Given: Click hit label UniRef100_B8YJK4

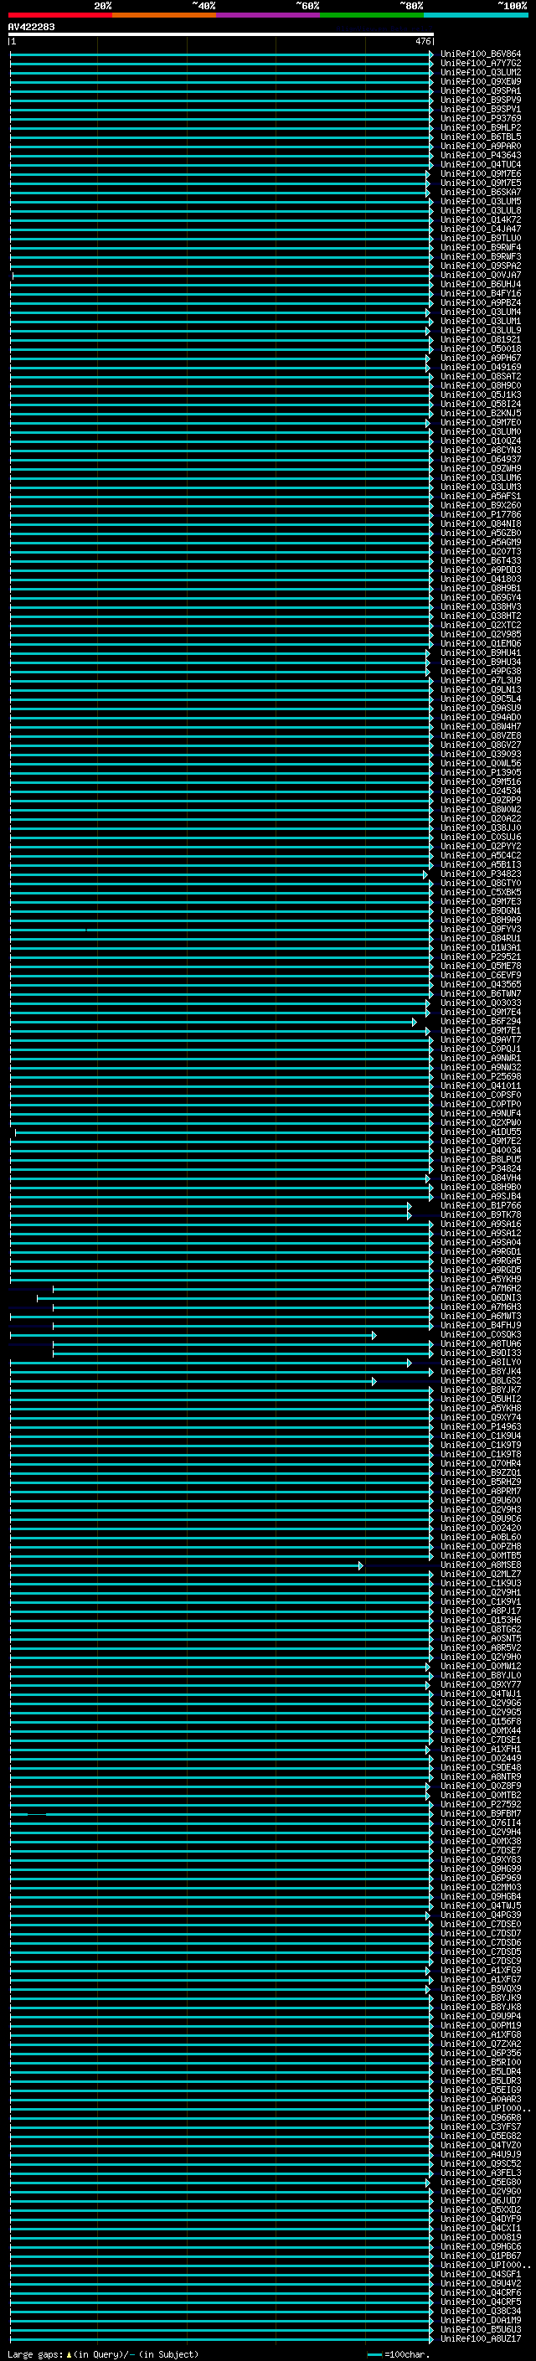Looking at the screenshot, I should coord(481,1372).
